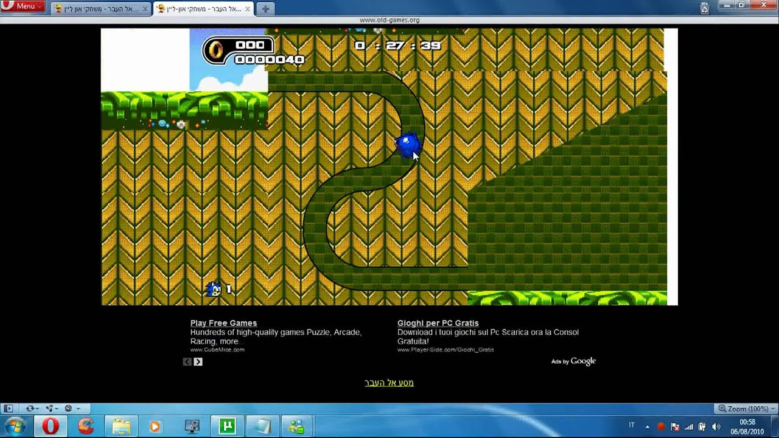The height and width of the screenshot is (438, 779).
Task: Click the blue Sonic ball in game
Action: (x=407, y=145)
